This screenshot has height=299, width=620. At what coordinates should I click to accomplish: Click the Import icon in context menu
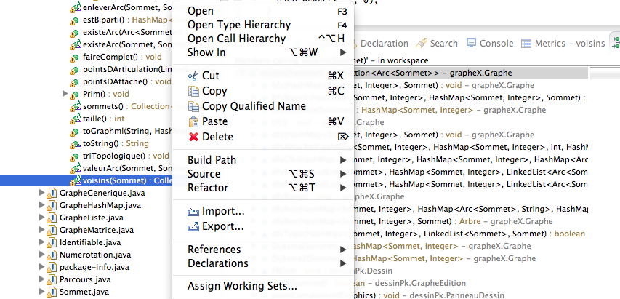tap(193, 212)
